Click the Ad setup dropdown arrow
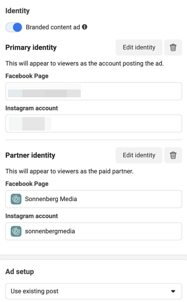Viewport: 187px width, 302px height. [173, 291]
